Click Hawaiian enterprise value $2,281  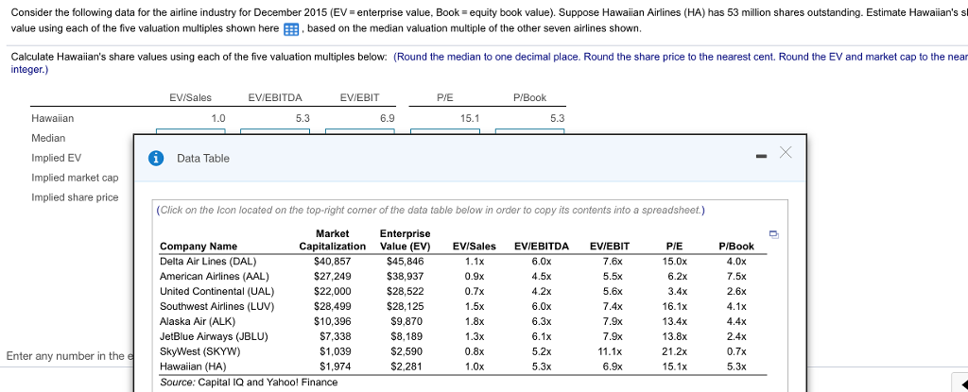(406, 366)
